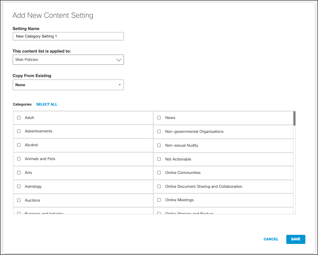Screen dimensions: 318x255
Task: Enable the Advertisements category checkbox
Action: tap(19, 131)
